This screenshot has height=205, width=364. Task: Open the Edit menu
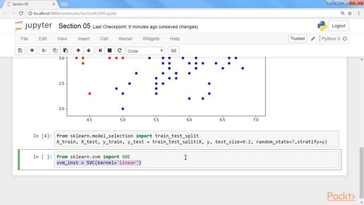43,39
